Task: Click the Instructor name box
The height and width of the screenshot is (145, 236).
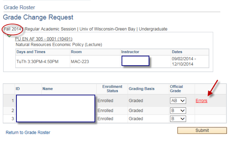Action: click(x=135, y=61)
